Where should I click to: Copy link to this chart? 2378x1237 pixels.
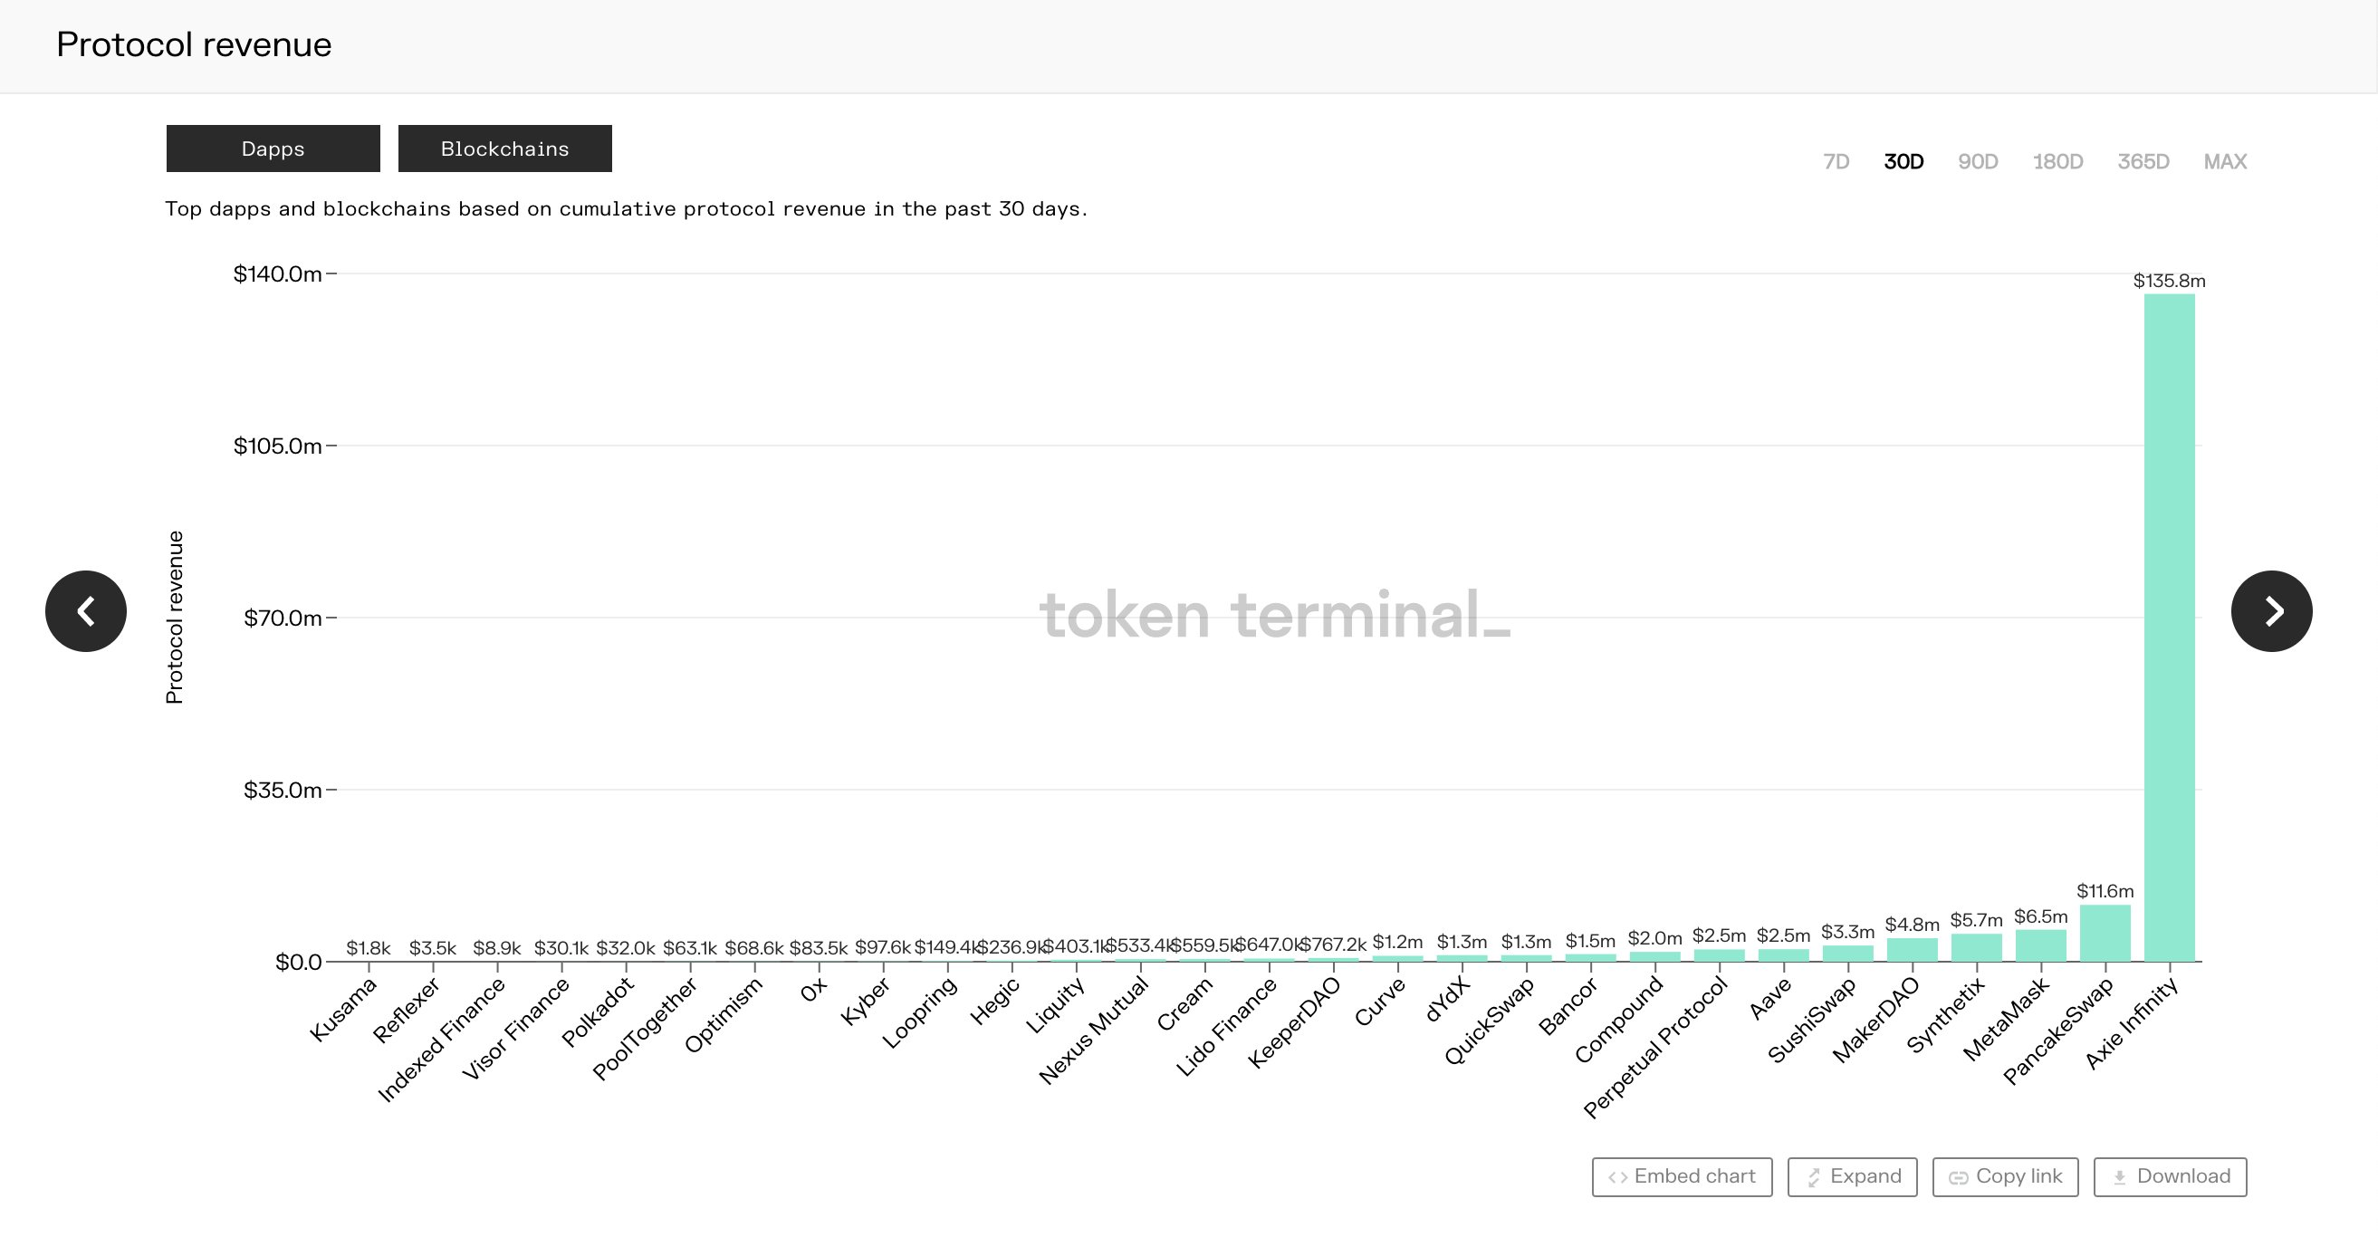2006,1177
